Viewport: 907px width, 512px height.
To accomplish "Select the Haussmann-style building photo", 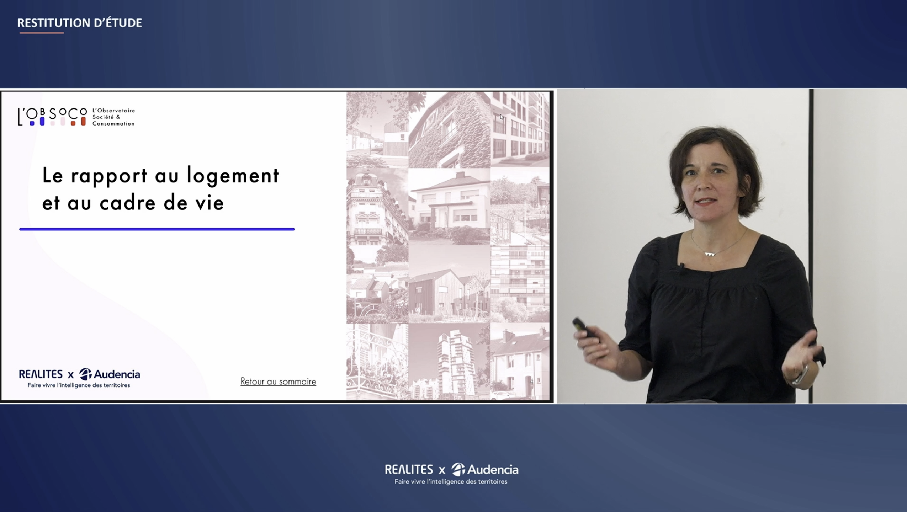I will [377, 206].
